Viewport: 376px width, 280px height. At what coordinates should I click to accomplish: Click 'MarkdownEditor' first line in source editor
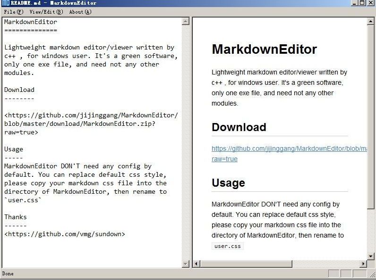click(x=31, y=22)
